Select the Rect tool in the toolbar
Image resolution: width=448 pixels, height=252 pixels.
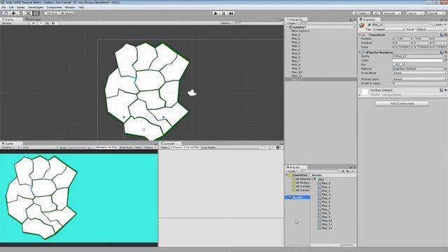tap(36, 13)
